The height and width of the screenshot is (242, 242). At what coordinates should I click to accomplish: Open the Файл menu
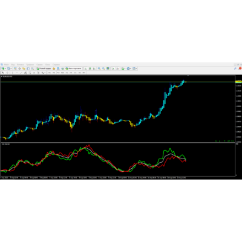click(6, 65)
